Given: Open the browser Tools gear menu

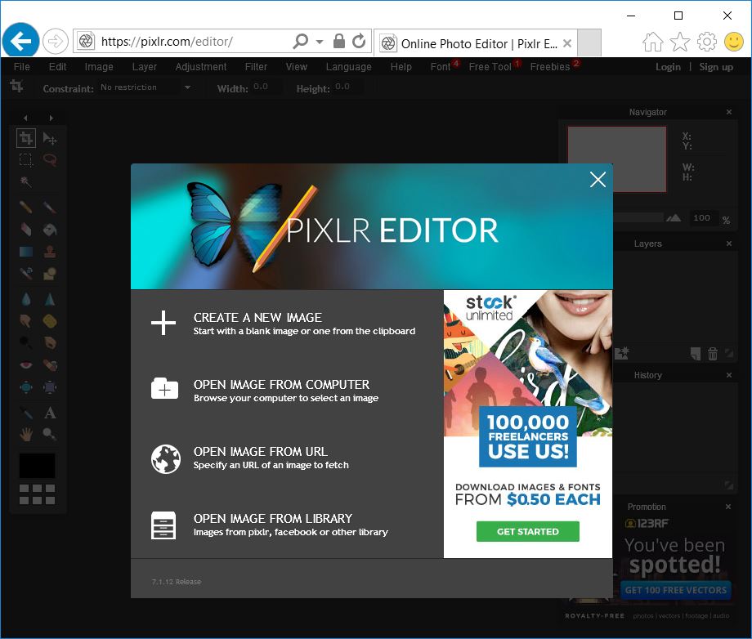Looking at the screenshot, I should tap(706, 42).
